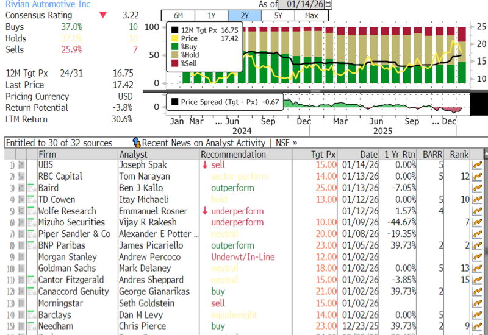
Task: Open the report document icon for Baird
Action: pos(32,188)
